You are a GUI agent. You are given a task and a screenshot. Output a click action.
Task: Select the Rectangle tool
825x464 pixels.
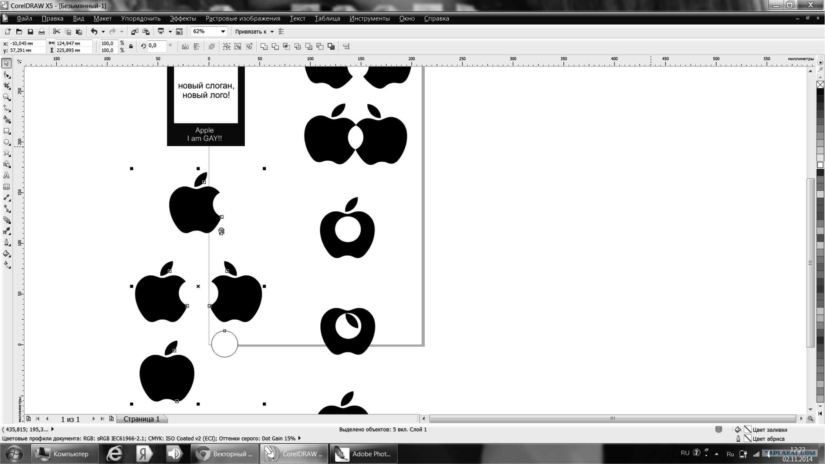tap(7, 131)
